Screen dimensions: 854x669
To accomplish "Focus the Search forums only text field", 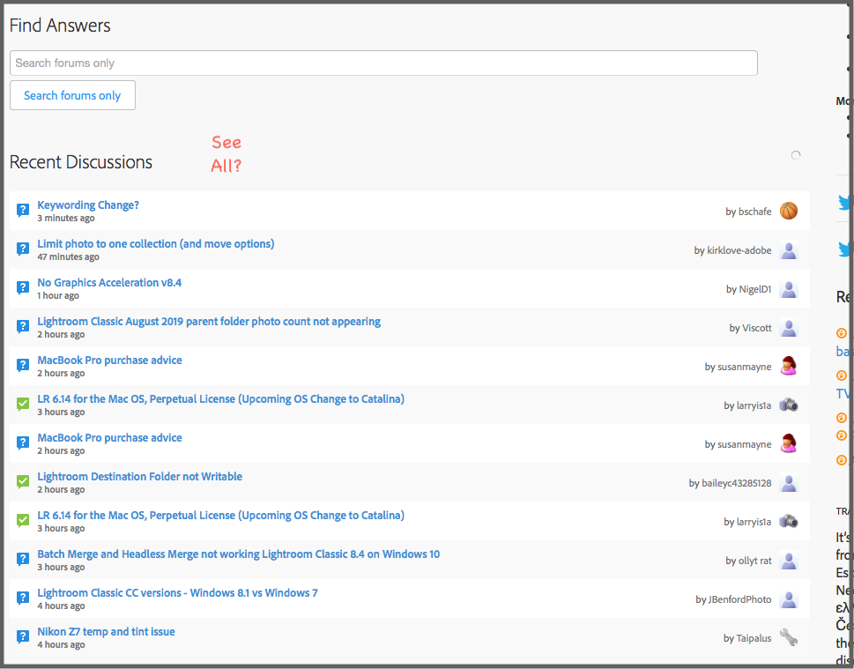I will tap(383, 63).
